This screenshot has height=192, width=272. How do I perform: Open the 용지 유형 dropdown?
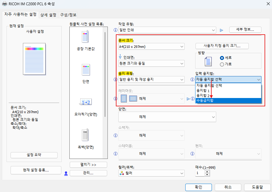[x=151, y=79]
